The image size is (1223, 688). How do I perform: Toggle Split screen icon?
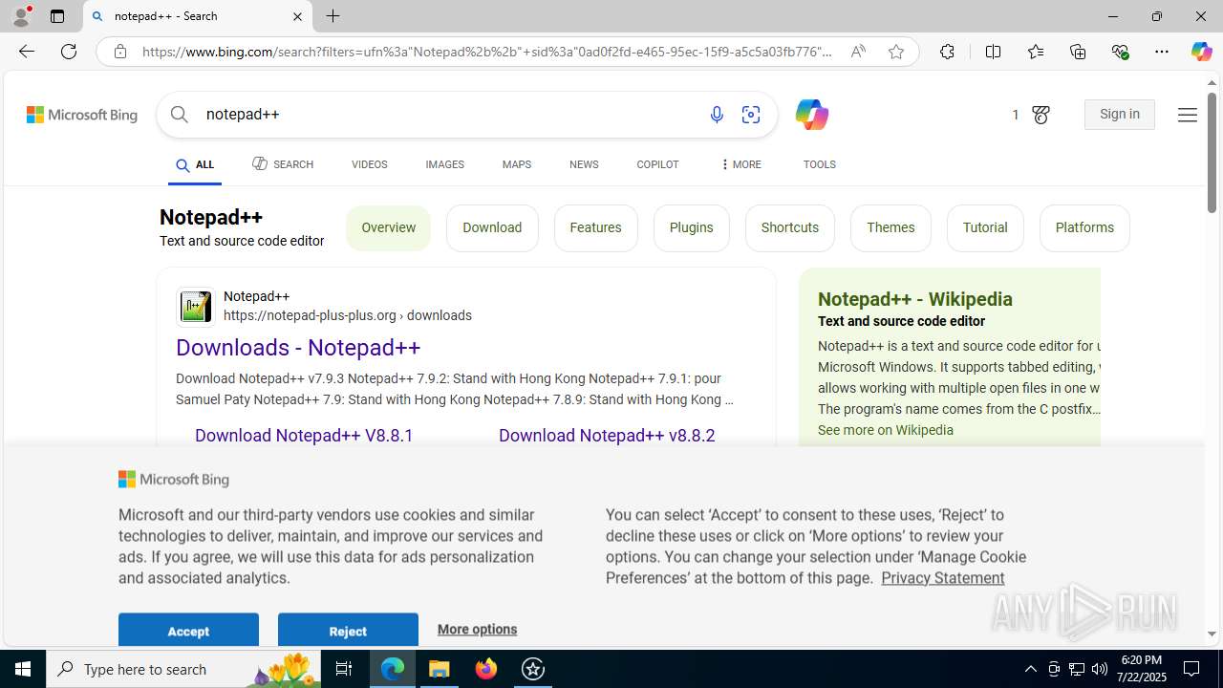[x=993, y=52]
